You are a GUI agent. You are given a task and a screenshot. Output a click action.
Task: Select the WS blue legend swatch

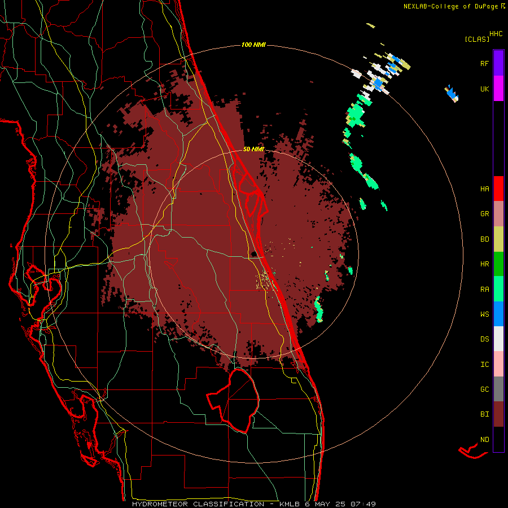tap(498, 314)
